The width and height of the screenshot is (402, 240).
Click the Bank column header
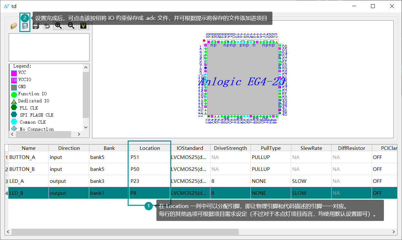pos(109,148)
